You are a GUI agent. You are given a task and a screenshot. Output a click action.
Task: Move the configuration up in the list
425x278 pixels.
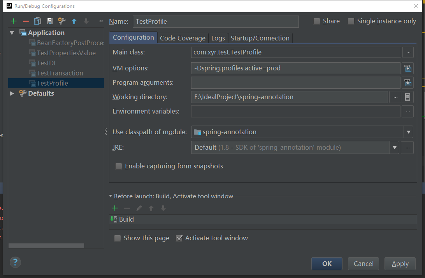[74, 21]
